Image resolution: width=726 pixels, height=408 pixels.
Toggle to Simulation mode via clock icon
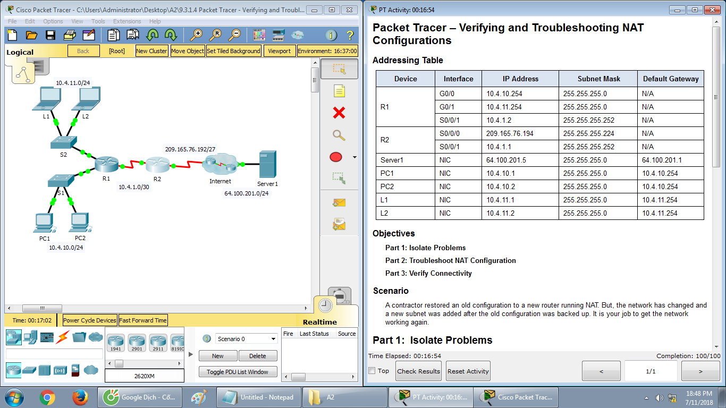[x=325, y=305]
